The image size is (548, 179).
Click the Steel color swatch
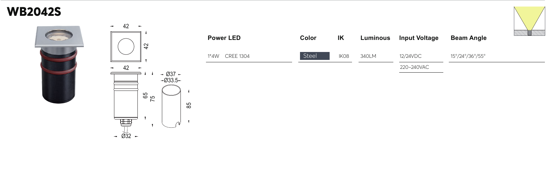(x=315, y=56)
